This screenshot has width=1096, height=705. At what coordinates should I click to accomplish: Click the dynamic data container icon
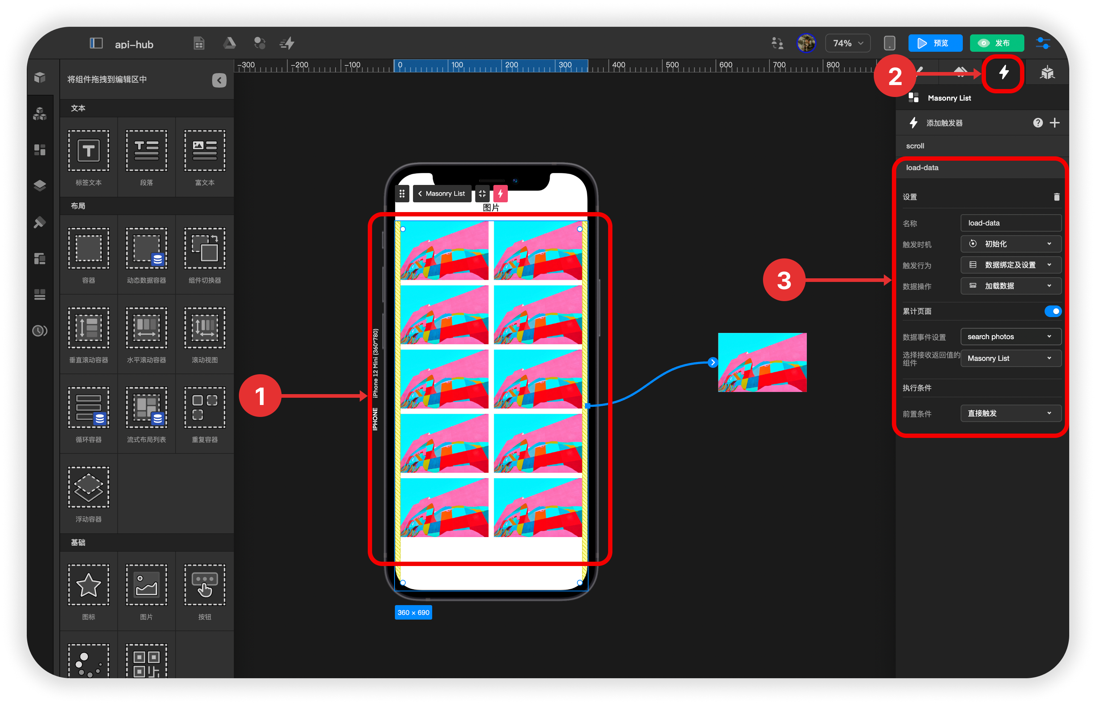click(x=146, y=247)
